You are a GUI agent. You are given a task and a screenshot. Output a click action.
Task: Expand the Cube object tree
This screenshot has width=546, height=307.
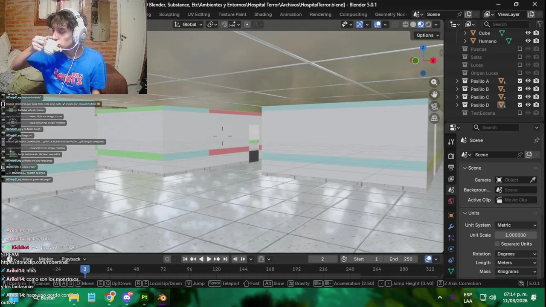465,33
